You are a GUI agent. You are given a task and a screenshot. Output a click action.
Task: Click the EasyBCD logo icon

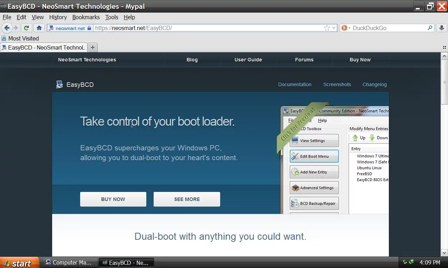pos(59,84)
